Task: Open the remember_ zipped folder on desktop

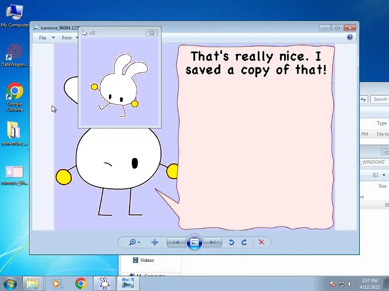Action: [x=14, y=133]
